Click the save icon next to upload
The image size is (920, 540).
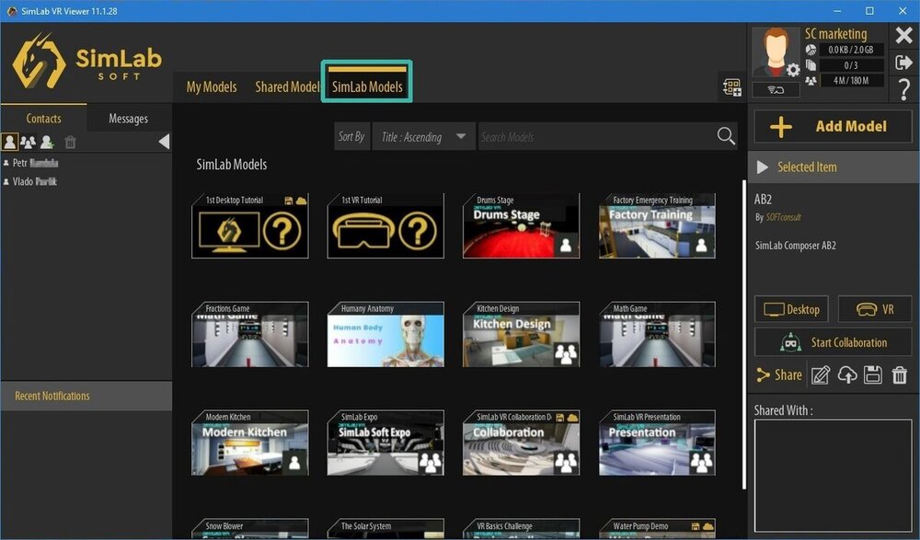click(871, 375)
